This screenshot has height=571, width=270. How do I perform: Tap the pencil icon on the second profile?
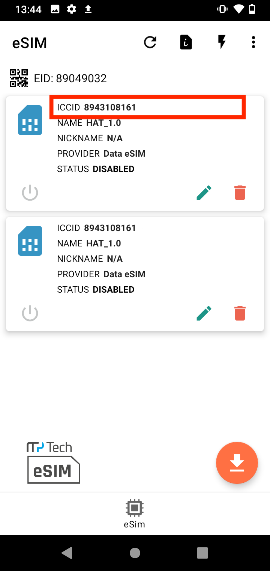204,313
